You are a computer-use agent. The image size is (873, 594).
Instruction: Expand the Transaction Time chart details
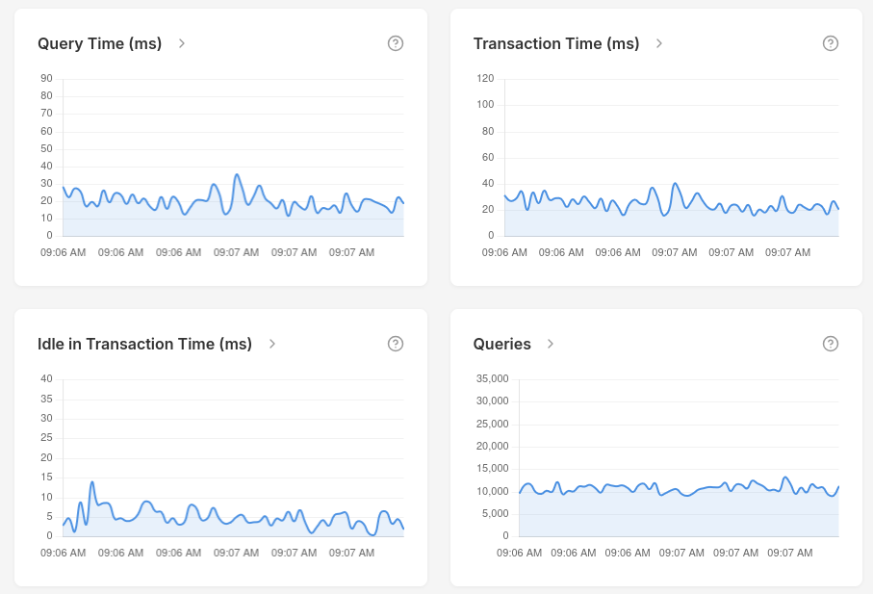pyautogui.click(x=658, y=43)
